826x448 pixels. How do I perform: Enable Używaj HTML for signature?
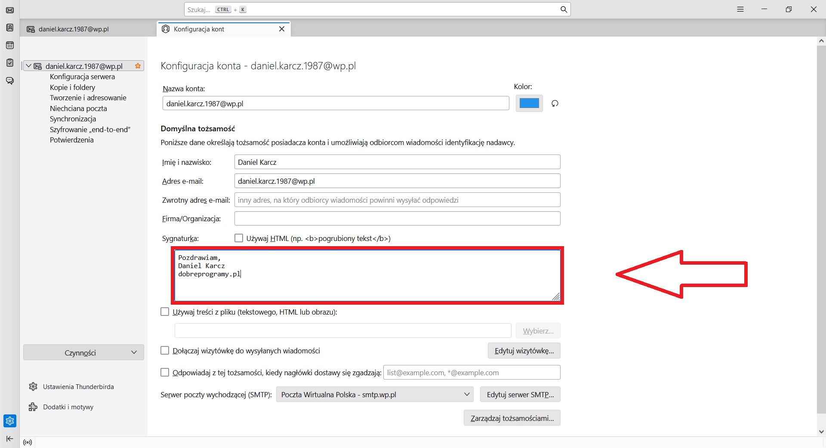tap(239, 238)
